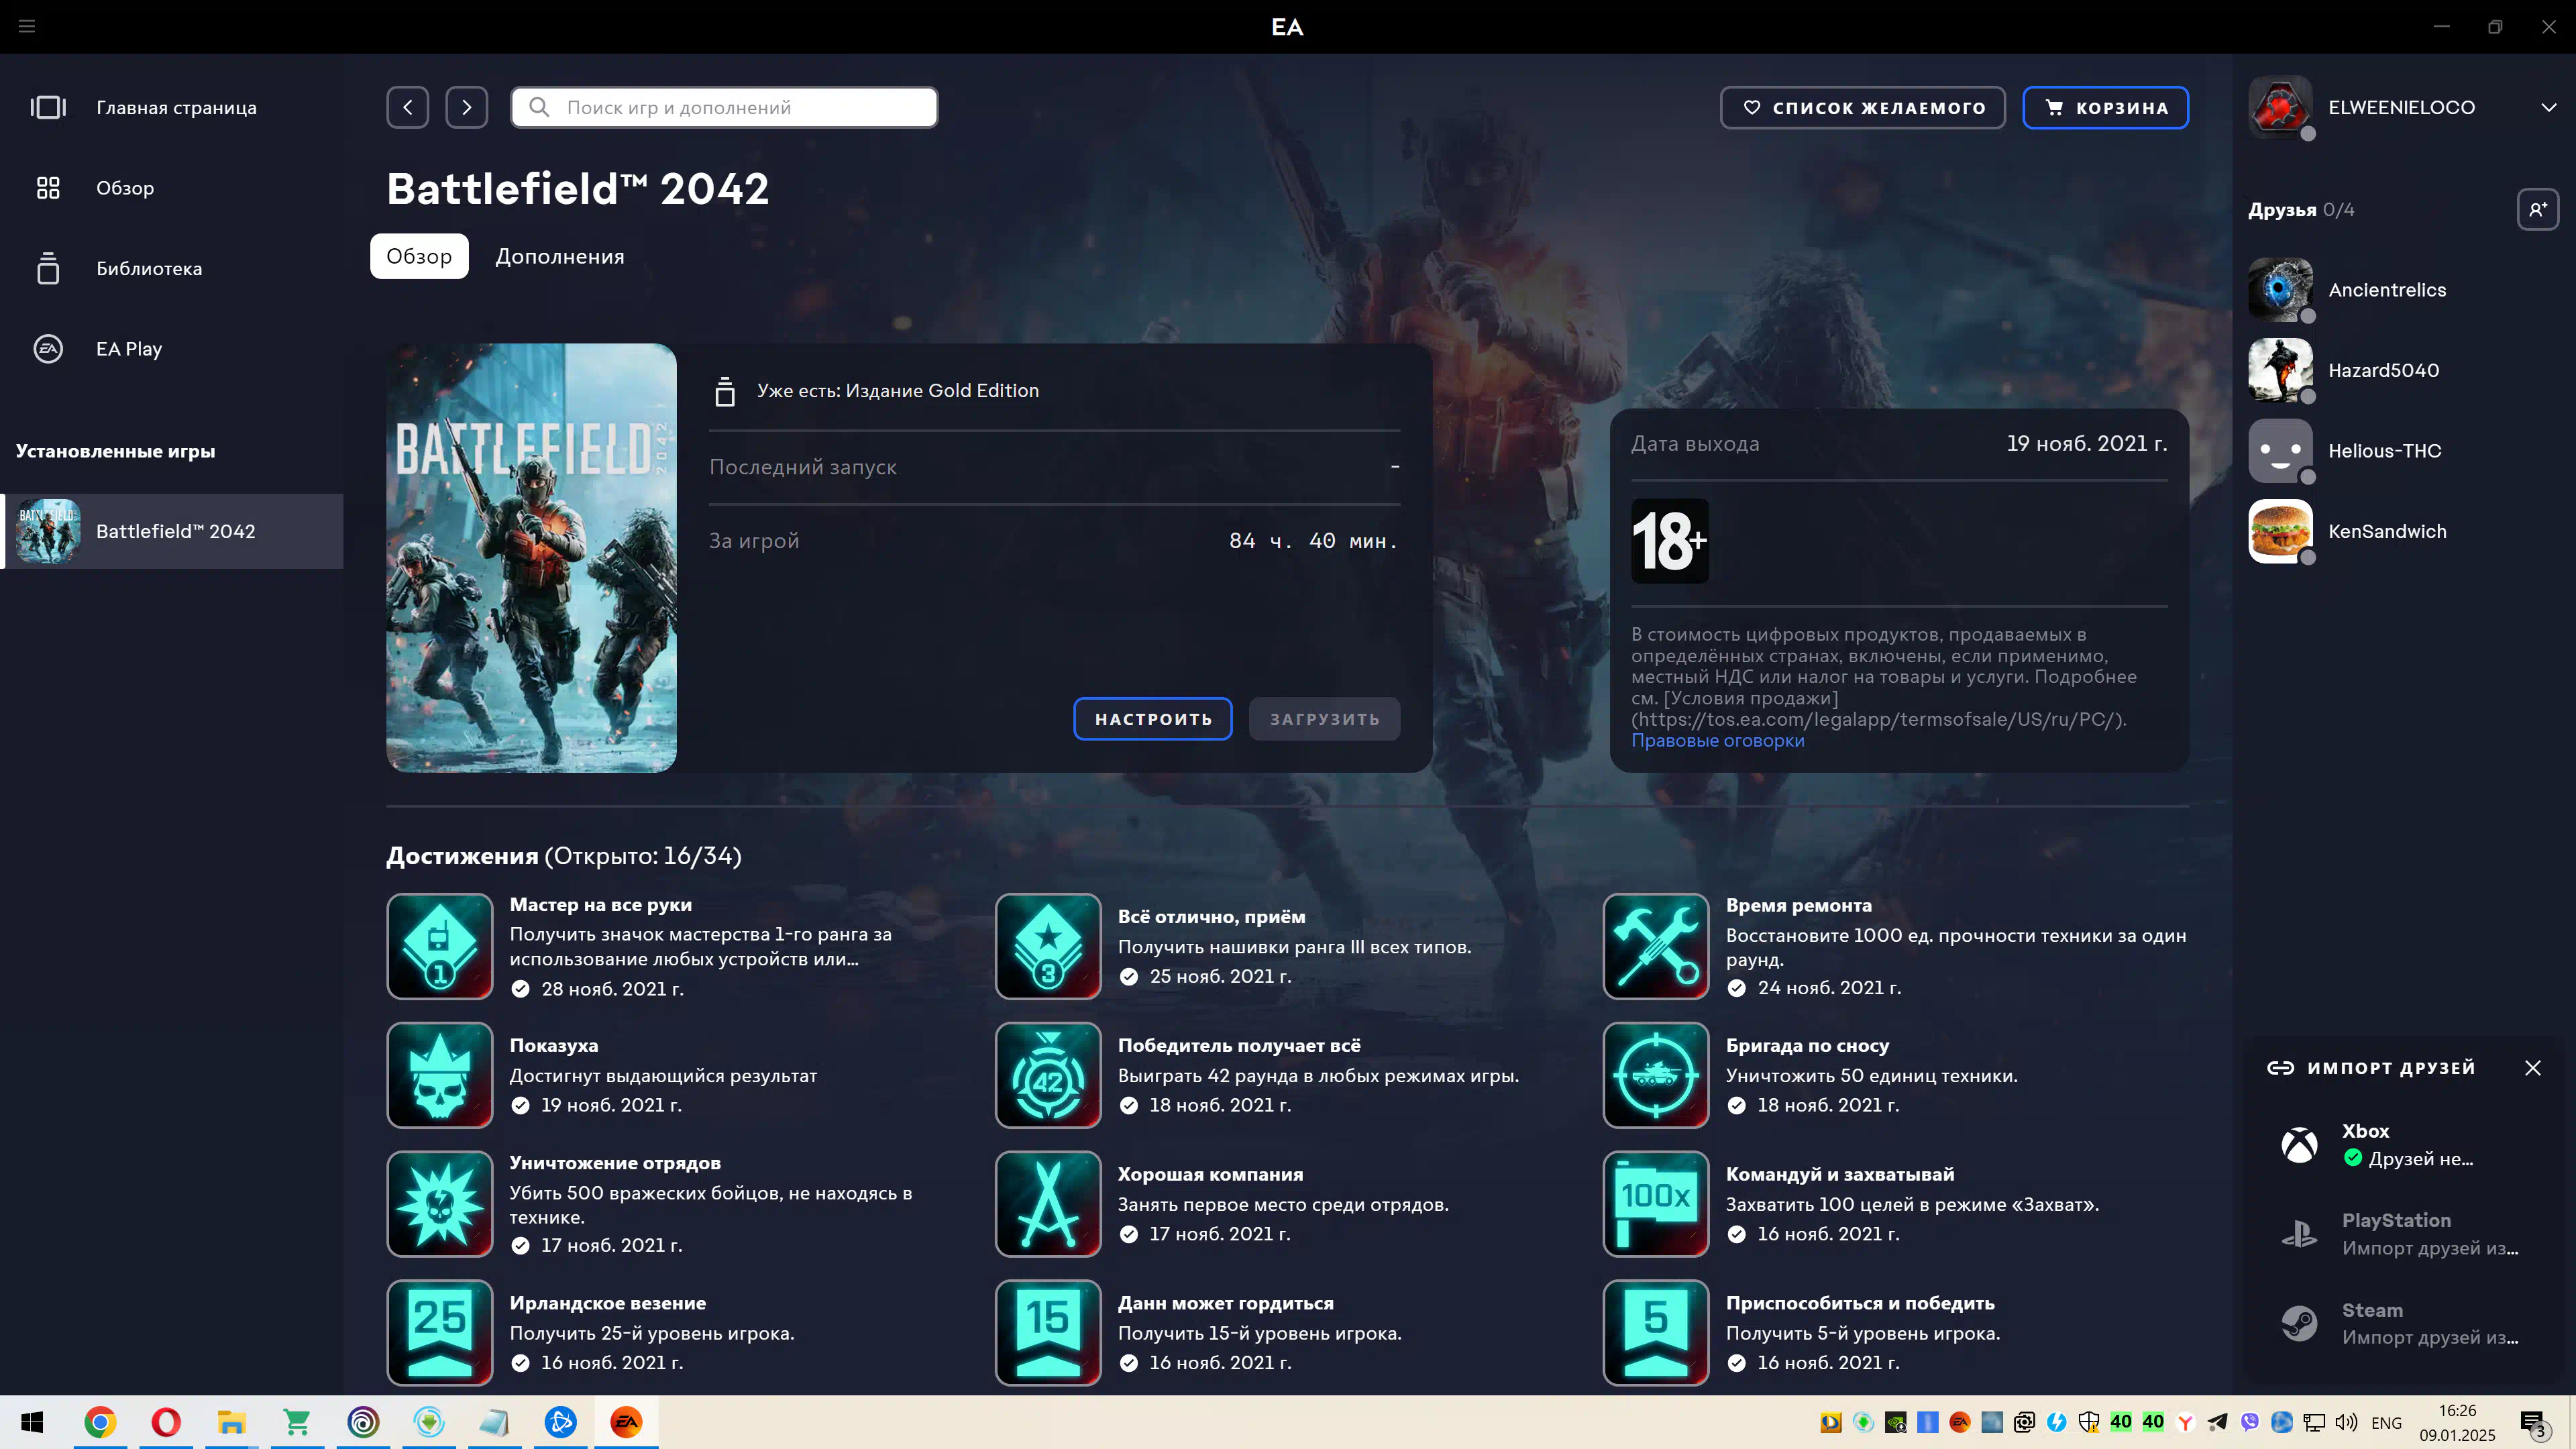
Task: Open the hamburger menu in title bar
Action: pyautogui.click(x=27, y=26)
